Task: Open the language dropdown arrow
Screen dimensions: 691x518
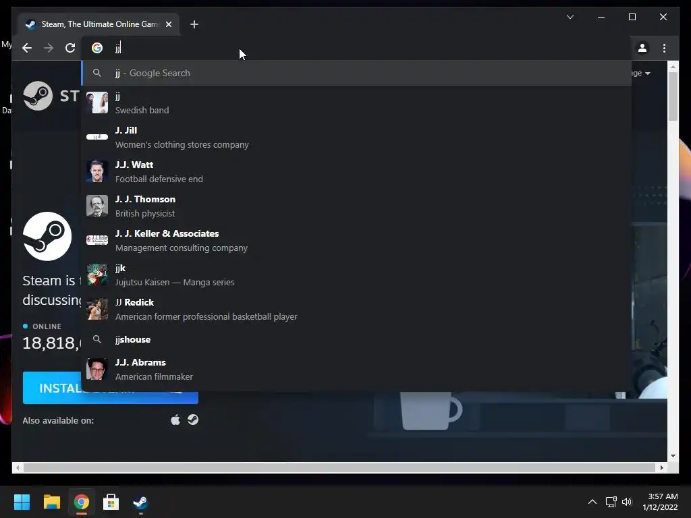Action: point(647,73)
